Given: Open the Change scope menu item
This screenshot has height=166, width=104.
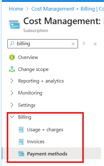Looking at the screenshot, I should (x=33, y=69).
